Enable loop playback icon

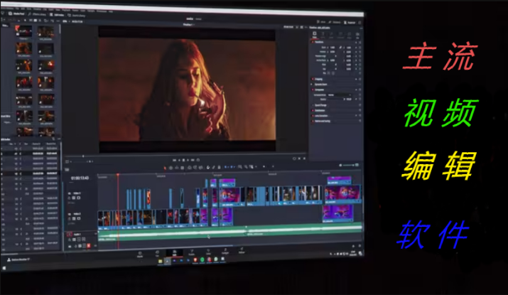click(x=198, y=160)
